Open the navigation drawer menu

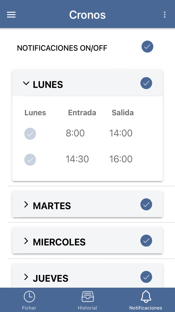(11, 15)
